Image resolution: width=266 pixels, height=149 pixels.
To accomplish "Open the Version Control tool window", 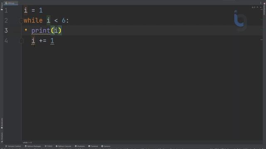I will point(13,146).
